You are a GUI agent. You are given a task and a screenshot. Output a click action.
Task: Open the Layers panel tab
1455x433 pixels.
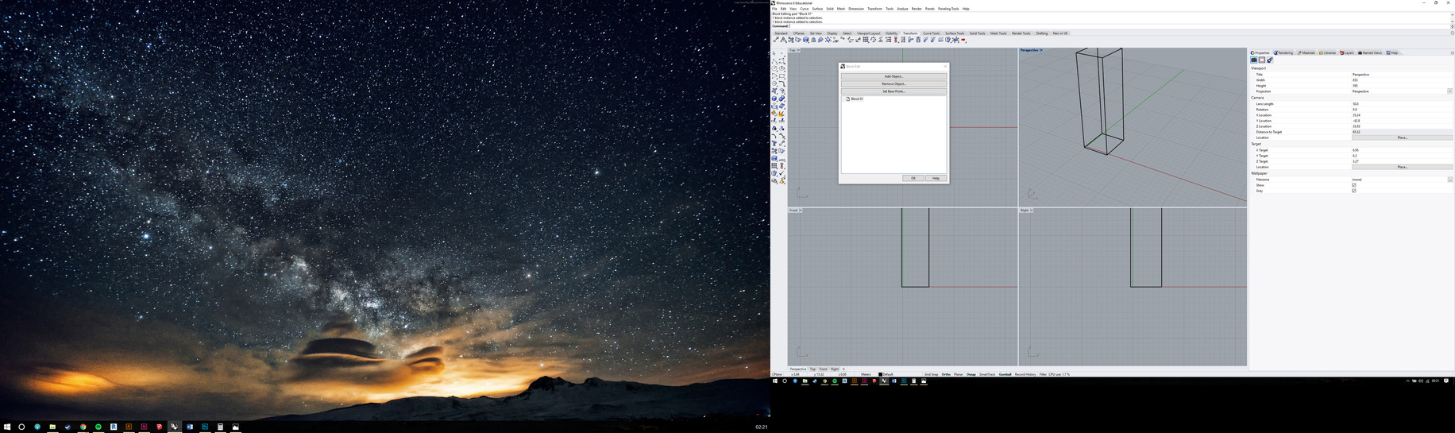click(x=1347, y=53)
